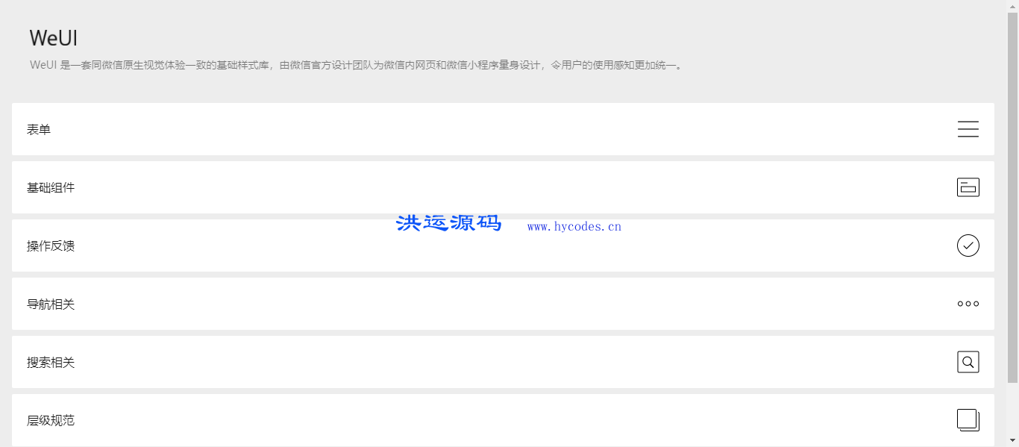Expand the 层级规范 category row
The width and height of the screenshot is (1019, 447).
pyautogui.click(x=503, y=420)
